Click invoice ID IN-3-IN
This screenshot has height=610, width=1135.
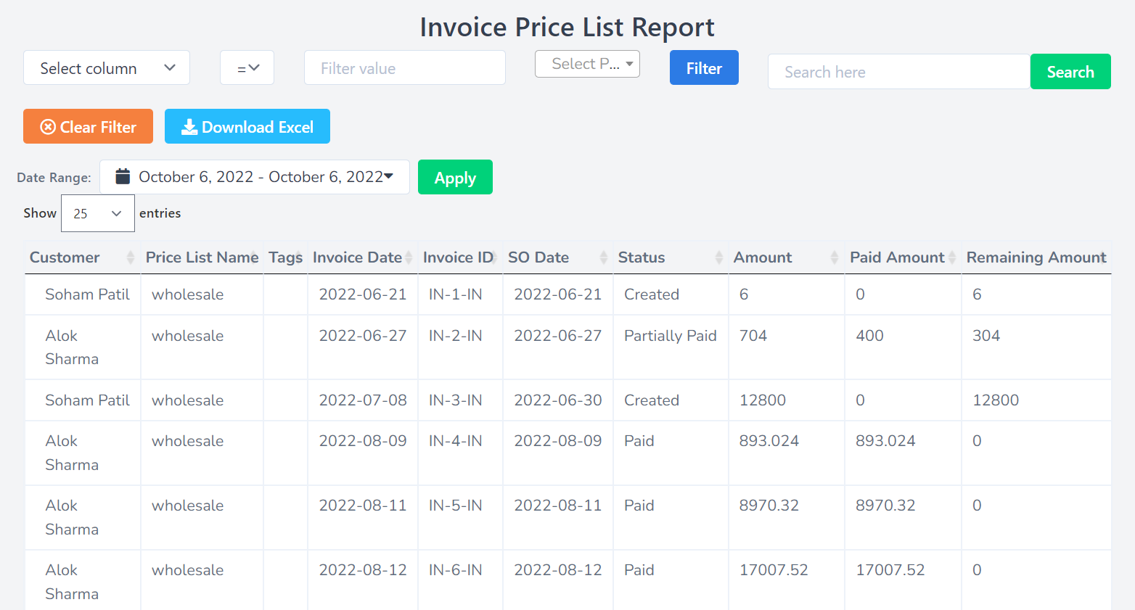455,400
